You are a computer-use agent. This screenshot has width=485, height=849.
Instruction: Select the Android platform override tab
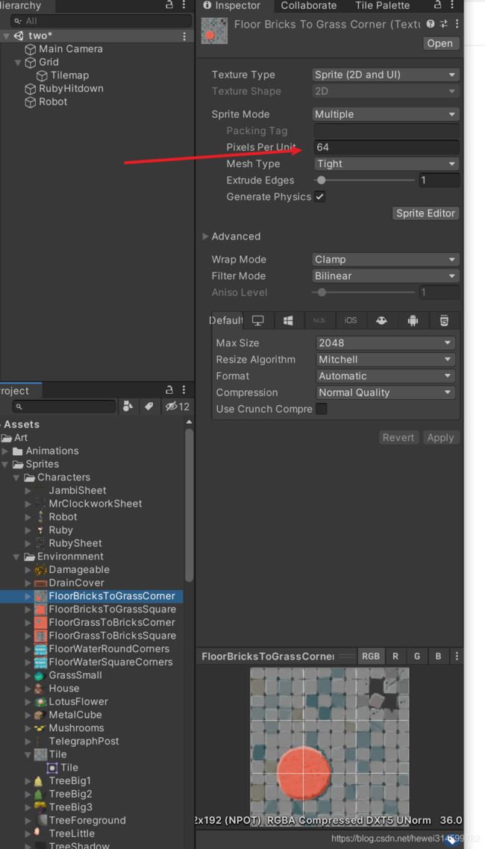(x=413, y=321)
